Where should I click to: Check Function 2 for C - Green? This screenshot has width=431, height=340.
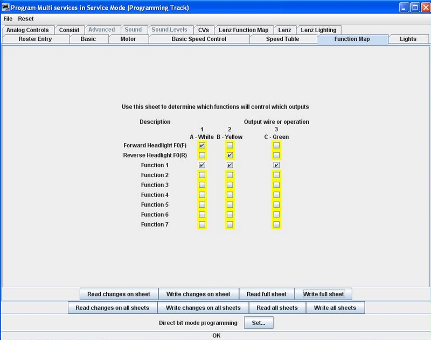[276, 175]
